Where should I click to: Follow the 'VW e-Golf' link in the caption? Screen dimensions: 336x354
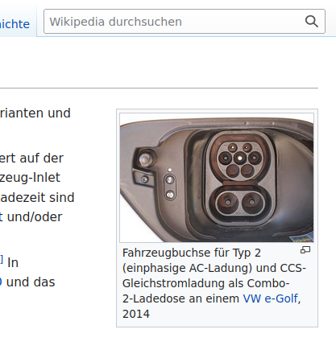[x=270, y=298]
